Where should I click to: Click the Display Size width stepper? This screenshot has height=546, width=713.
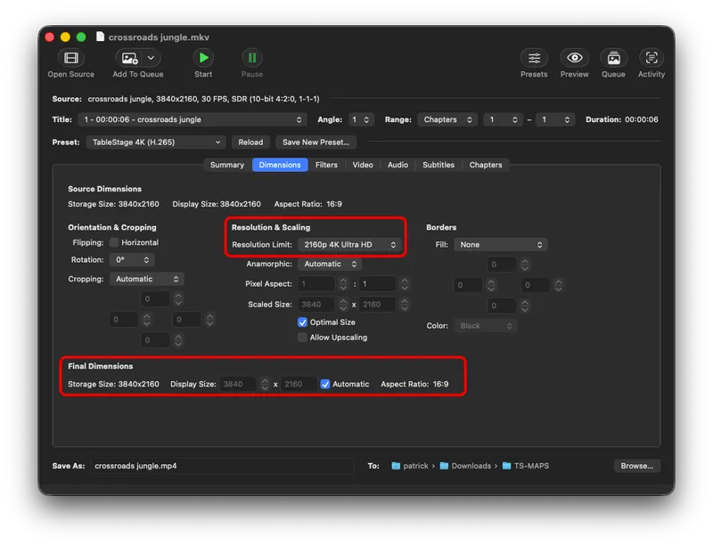pos(265,384)
